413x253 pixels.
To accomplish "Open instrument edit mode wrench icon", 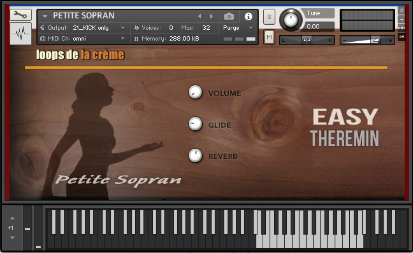I will pos(21,15).
